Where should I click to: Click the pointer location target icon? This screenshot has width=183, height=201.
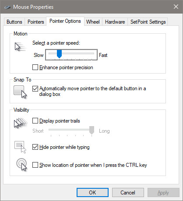tap(22, 165)
